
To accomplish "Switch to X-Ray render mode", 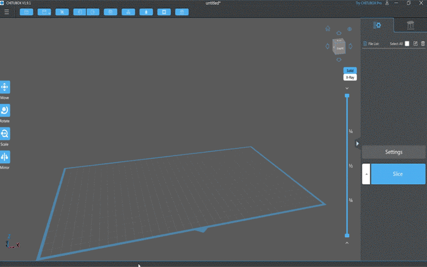I will (x=350, y=77).
